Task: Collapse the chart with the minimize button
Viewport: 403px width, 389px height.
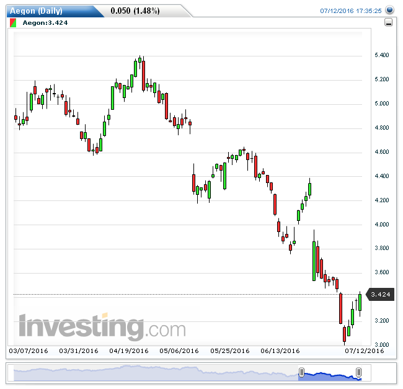Action: (388, 22)
